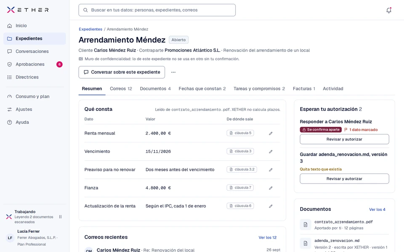Switch to the Correos 12 tab
The image size is (404, 252).
(x=121, y=89)
